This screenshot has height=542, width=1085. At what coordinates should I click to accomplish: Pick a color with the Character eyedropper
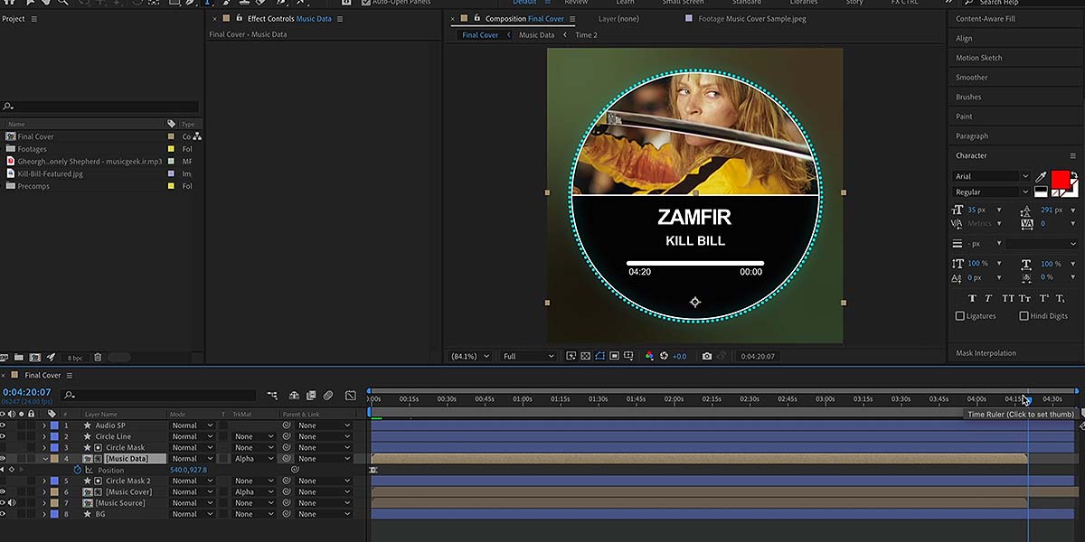[1041, 177]
